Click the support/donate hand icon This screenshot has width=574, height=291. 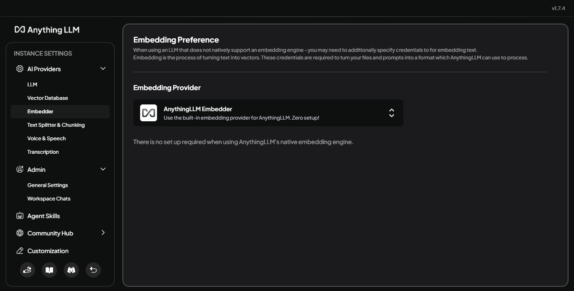pyautogui.click(x=27, y=270)
